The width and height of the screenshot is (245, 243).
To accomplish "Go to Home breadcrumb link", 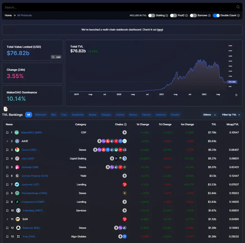I will pyautogui.click(x=8, y=15).
